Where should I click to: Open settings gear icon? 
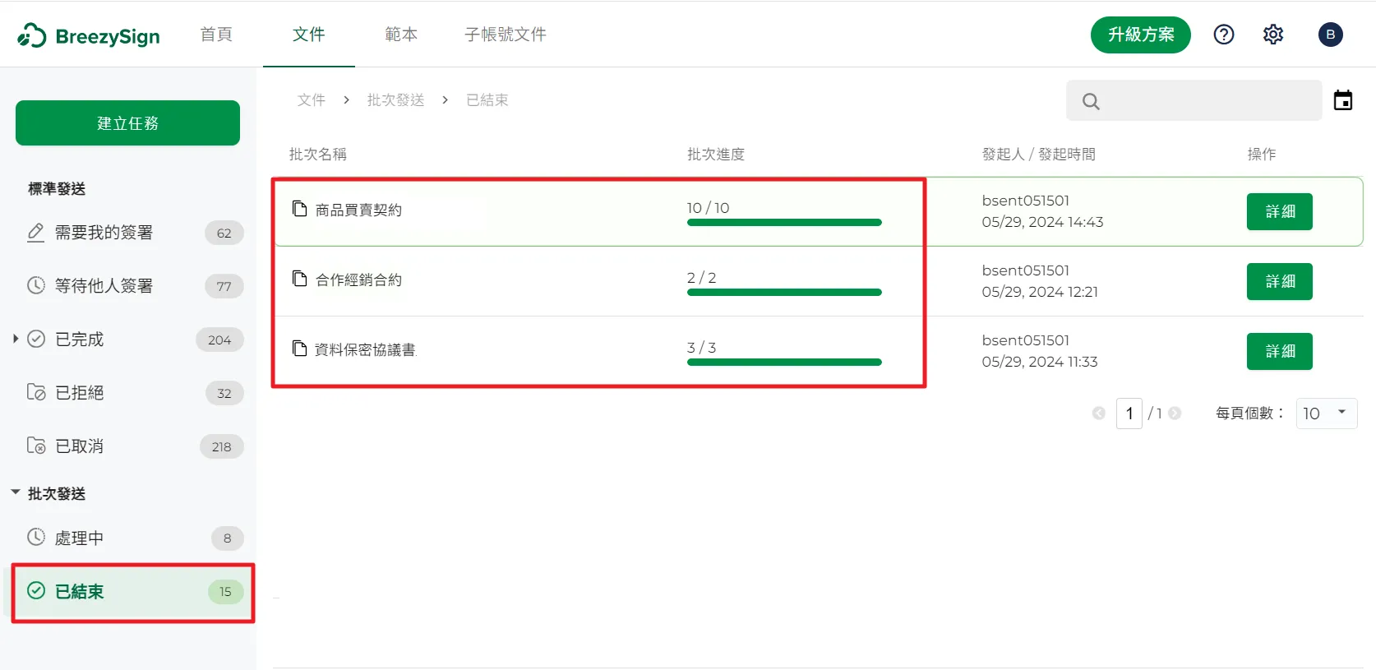click(1272, 35)
